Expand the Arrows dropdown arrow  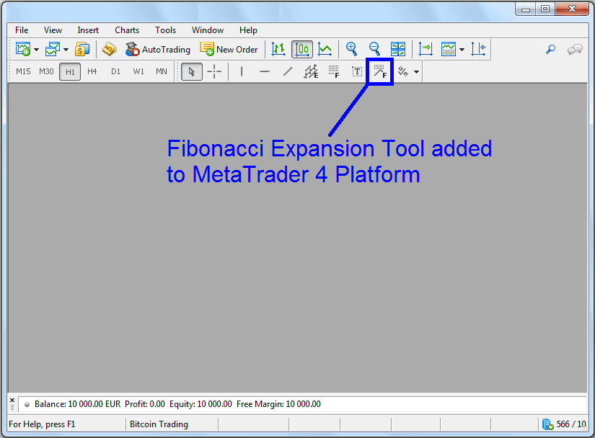[x=416, y=72]
